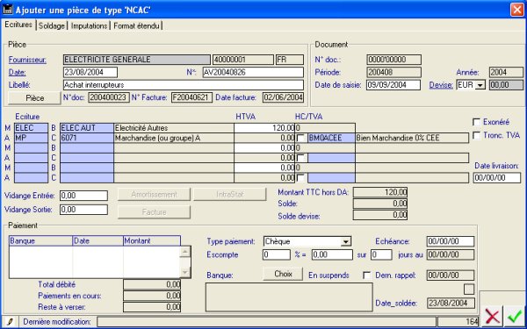Screen dimensions: 527x329
Task: Click the small square button above Date_soldée
Action: tap(469, 289)
